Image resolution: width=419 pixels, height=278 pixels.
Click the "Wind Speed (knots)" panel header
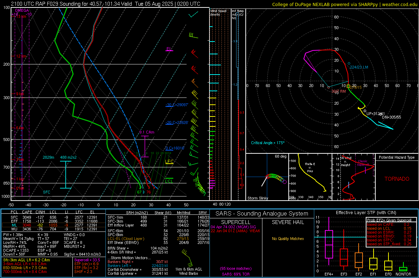coord(218,12)
